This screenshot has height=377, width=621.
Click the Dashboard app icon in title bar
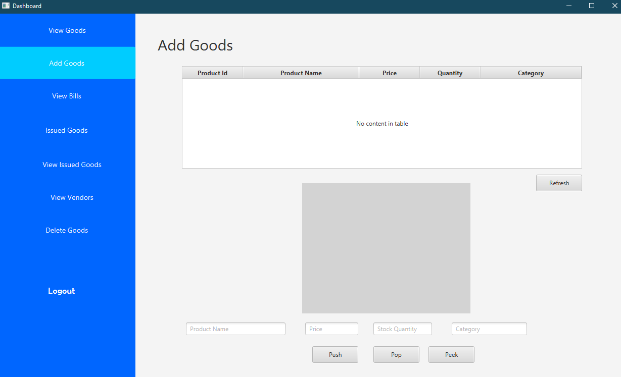click(x=6, y=6)
